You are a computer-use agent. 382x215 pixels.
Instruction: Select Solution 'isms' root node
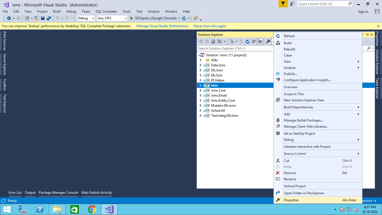(226, 55)
